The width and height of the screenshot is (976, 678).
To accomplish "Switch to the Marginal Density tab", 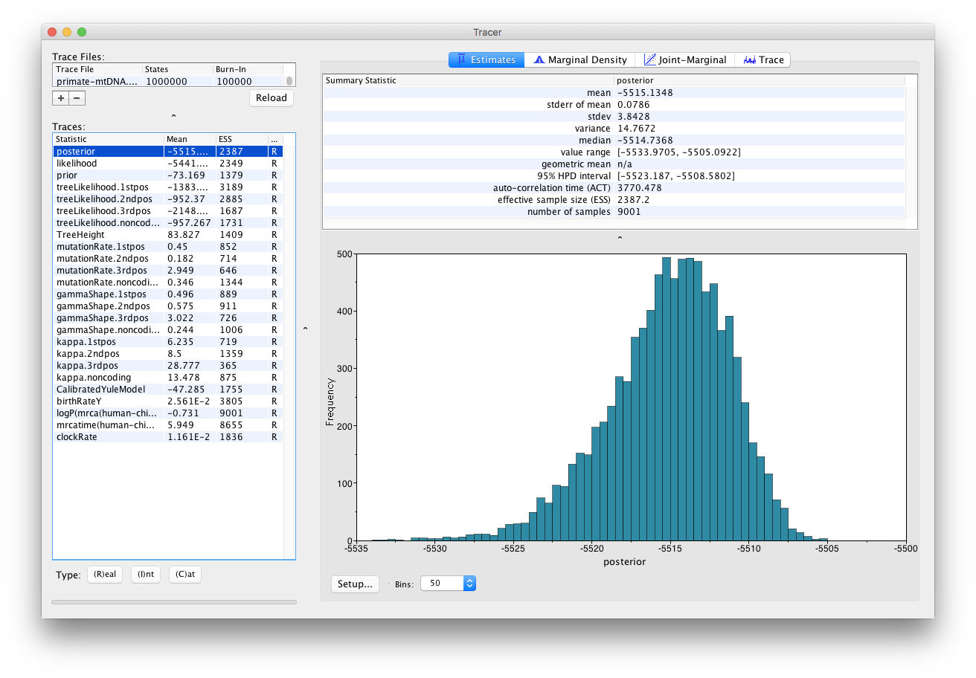I will [580, 59].
